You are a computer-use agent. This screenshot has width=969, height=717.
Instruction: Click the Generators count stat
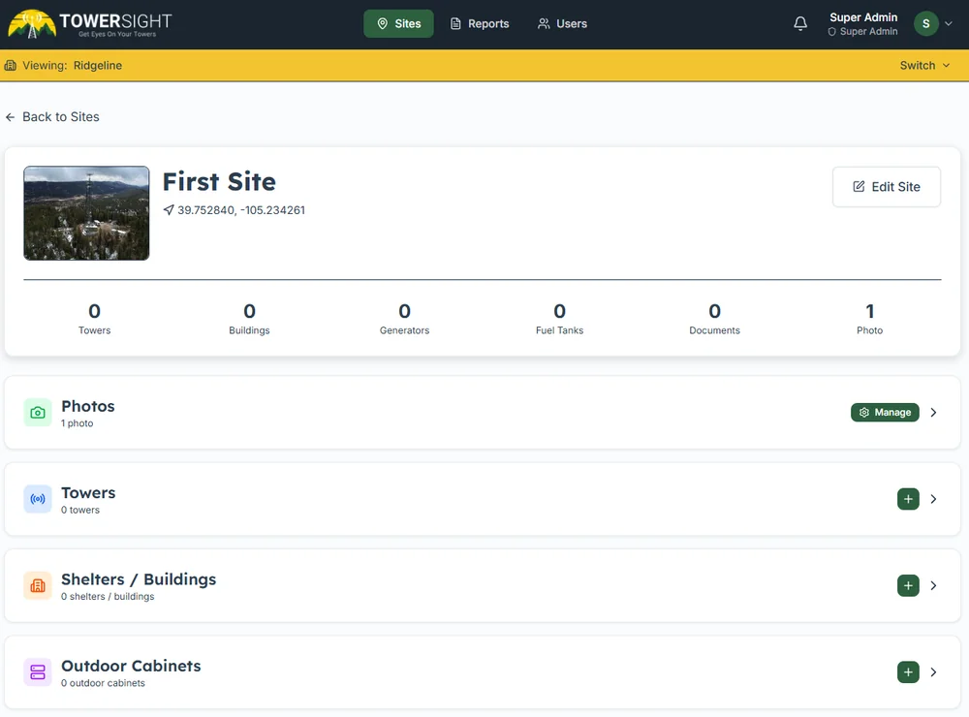(x=404, y=318)
